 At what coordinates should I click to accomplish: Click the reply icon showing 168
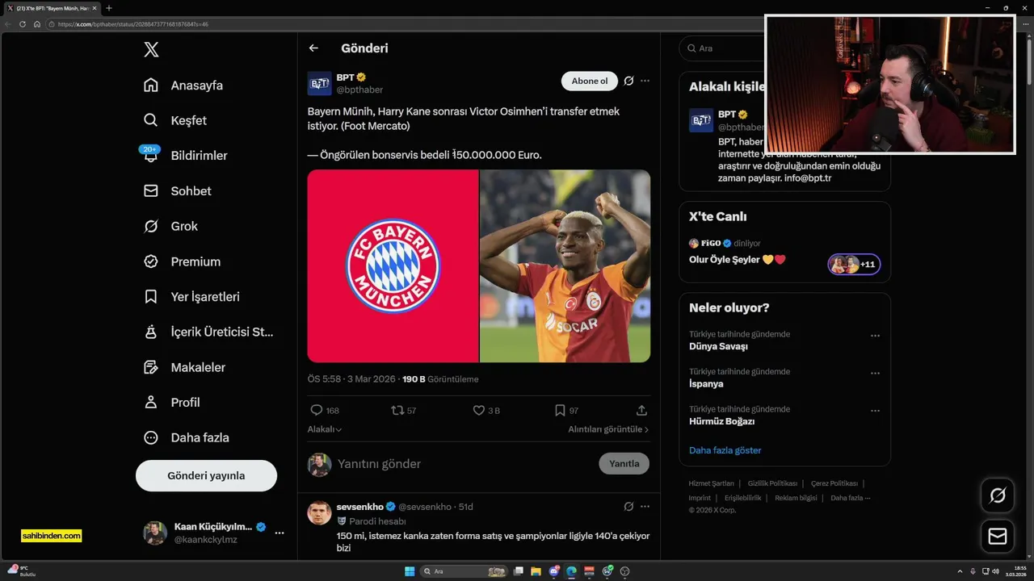point(317,411)
